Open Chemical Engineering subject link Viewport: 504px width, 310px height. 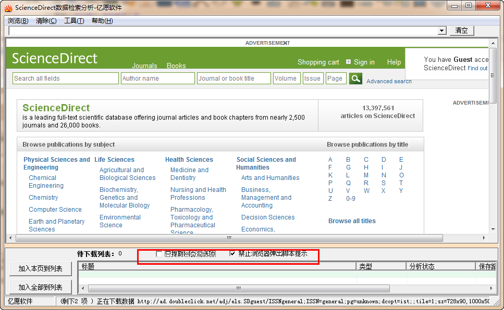46,182
